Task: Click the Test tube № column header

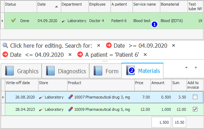Action: [x=195, y=6]
